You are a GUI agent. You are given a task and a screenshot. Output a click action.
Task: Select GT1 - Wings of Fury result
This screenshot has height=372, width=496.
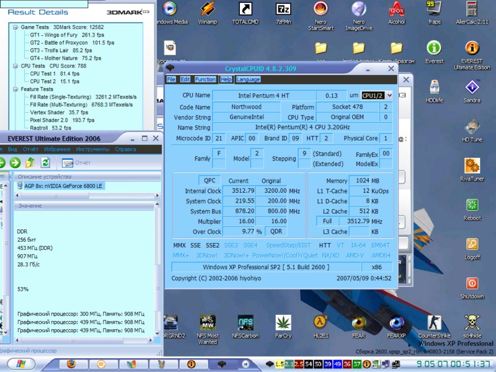tap(67, 35)
